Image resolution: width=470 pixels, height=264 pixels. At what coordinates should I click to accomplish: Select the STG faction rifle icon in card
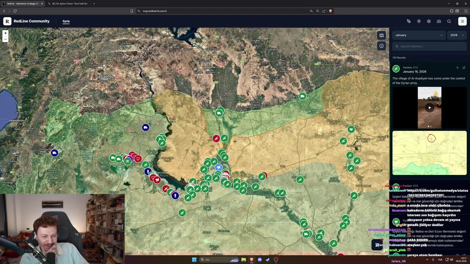396,69
